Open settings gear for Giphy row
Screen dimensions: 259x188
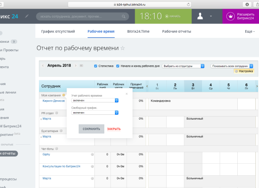(92, 154)
